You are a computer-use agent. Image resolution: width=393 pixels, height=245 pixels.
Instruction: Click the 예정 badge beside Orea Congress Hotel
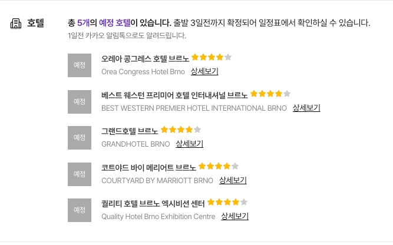pyautogui.click(x=80, y=65)
